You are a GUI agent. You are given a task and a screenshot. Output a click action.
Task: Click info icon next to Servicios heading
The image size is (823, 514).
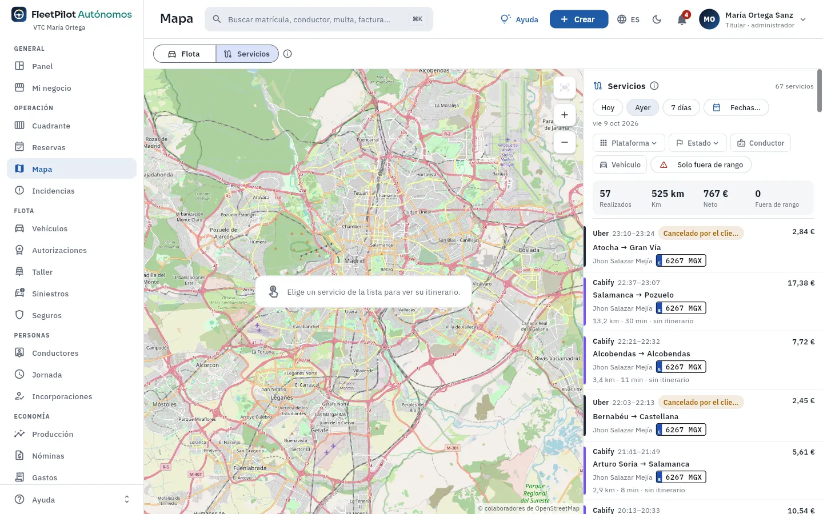tap(654, 86)
